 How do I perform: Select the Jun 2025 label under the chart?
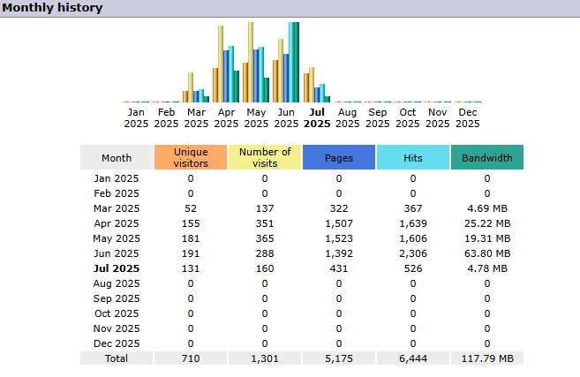pos(286,117)
